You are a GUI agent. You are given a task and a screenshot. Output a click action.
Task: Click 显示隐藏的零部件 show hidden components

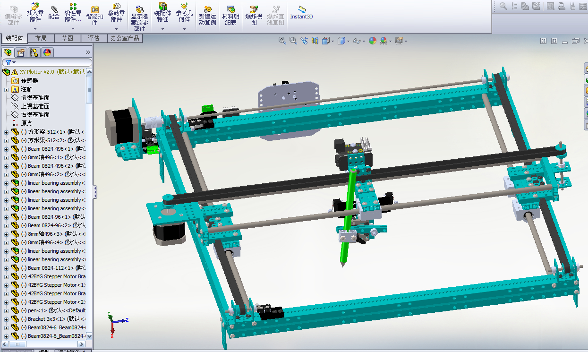click(x=139, y=18)
